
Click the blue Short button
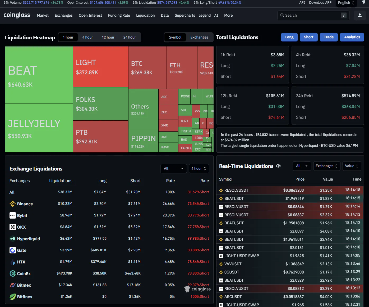308,37
